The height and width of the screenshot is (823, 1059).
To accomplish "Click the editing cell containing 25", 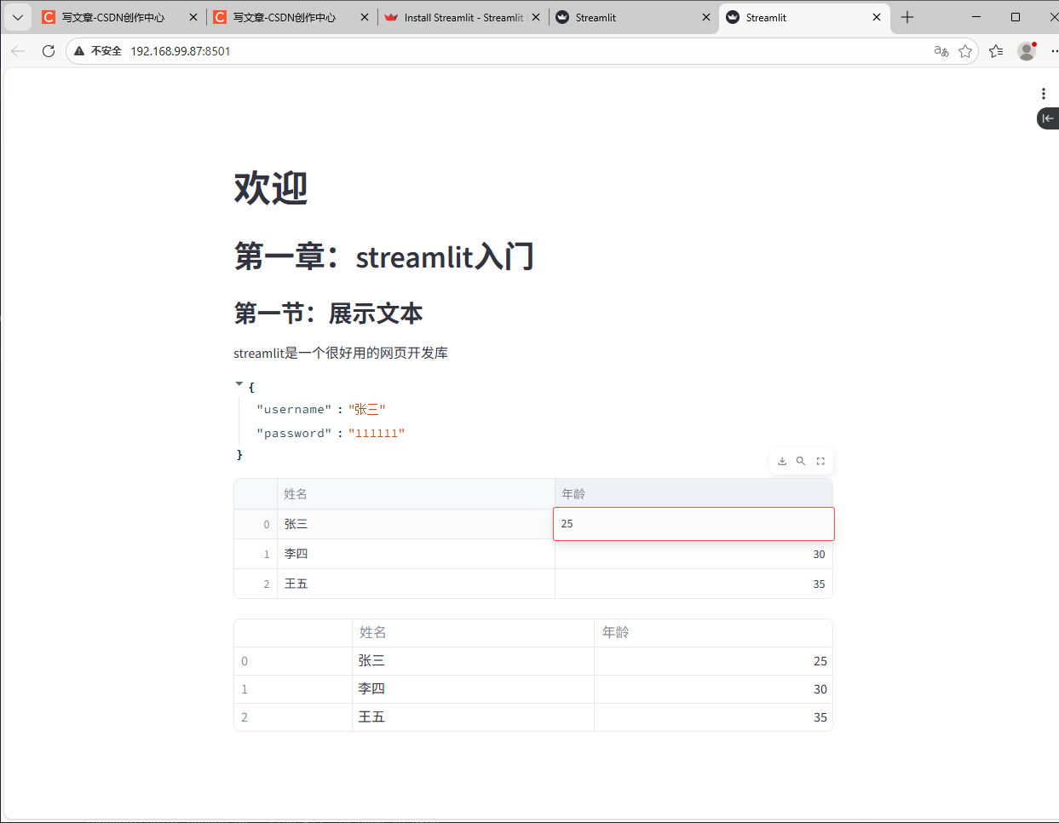I will 694,524.
